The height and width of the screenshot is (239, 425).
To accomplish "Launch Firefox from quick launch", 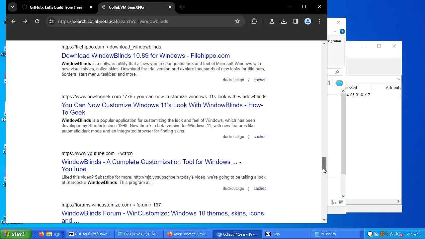I will tap(42, 234).
